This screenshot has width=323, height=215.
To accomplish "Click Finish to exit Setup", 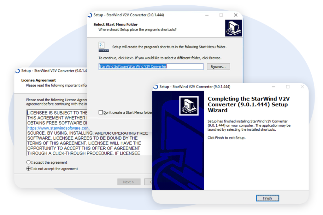I will pyautogui.click(x=267, y=198).
